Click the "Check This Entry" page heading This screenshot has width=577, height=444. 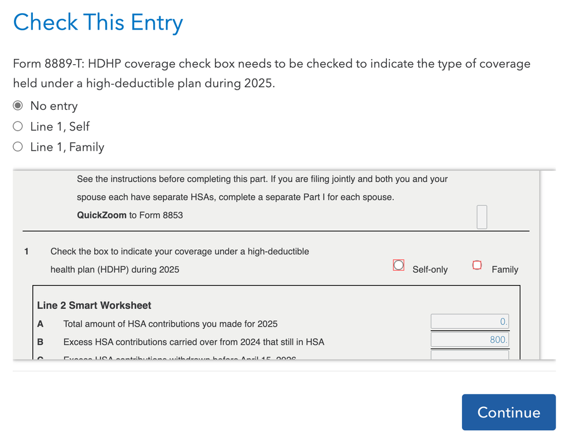(x=98, y=23)
